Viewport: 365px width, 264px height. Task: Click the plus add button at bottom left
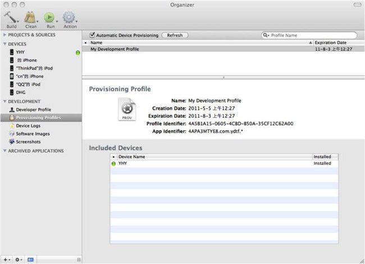coord(7,260)
